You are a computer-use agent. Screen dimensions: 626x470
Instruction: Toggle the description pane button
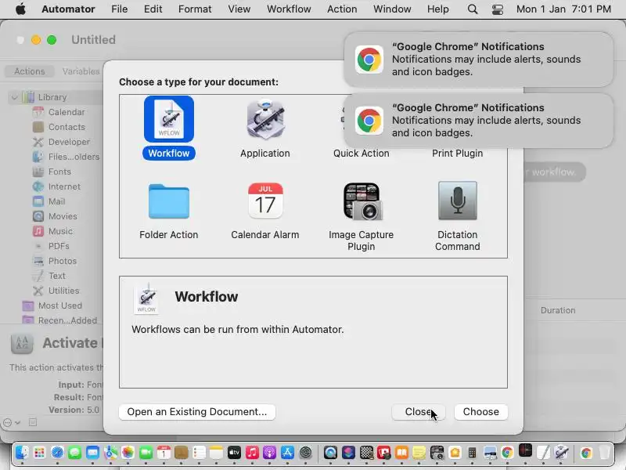click(33, 422)
